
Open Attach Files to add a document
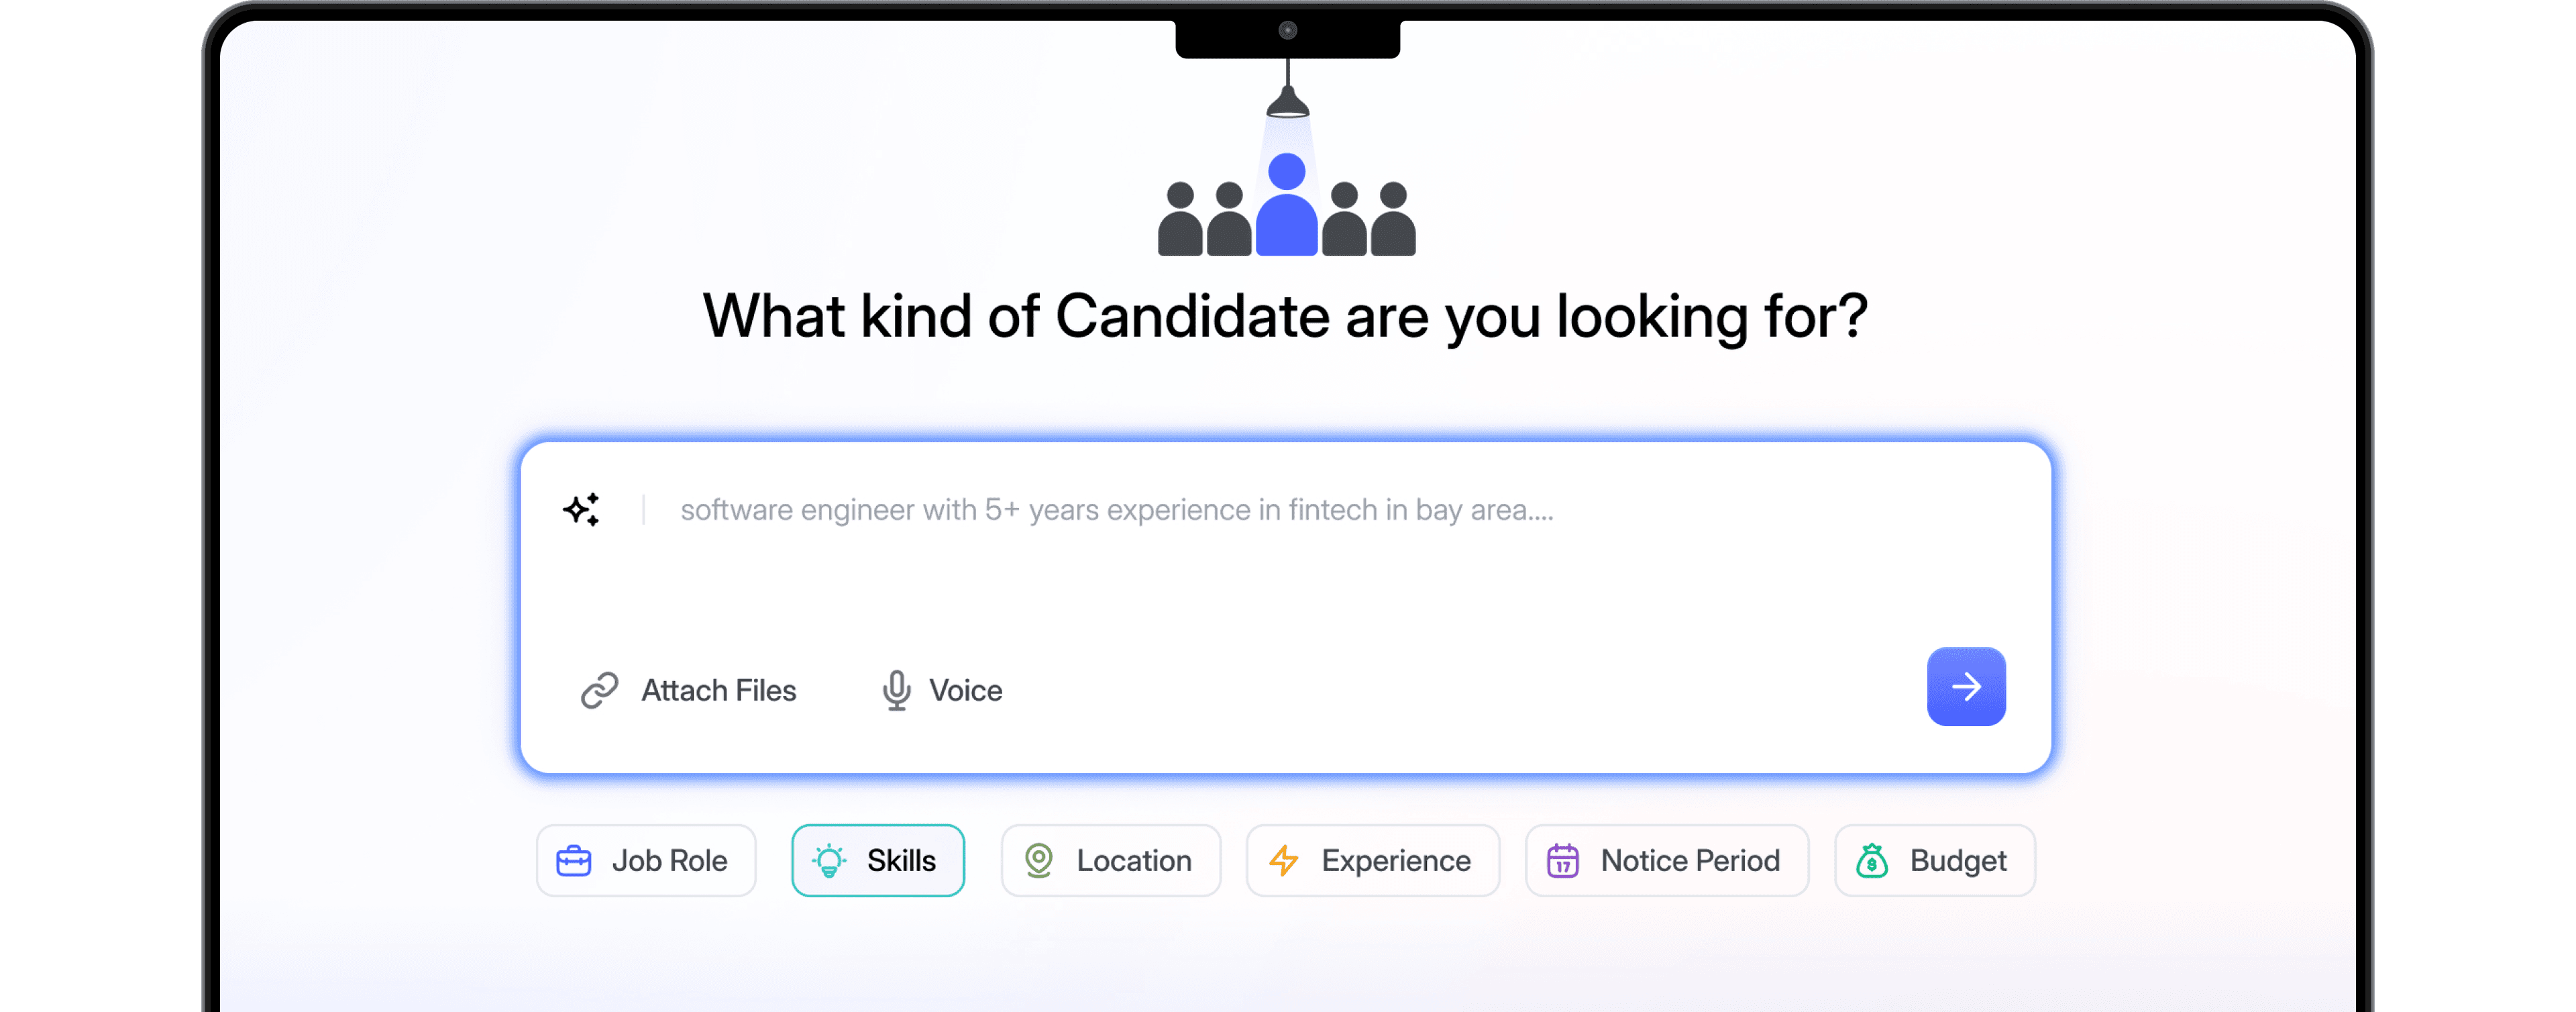pos(688,690)
